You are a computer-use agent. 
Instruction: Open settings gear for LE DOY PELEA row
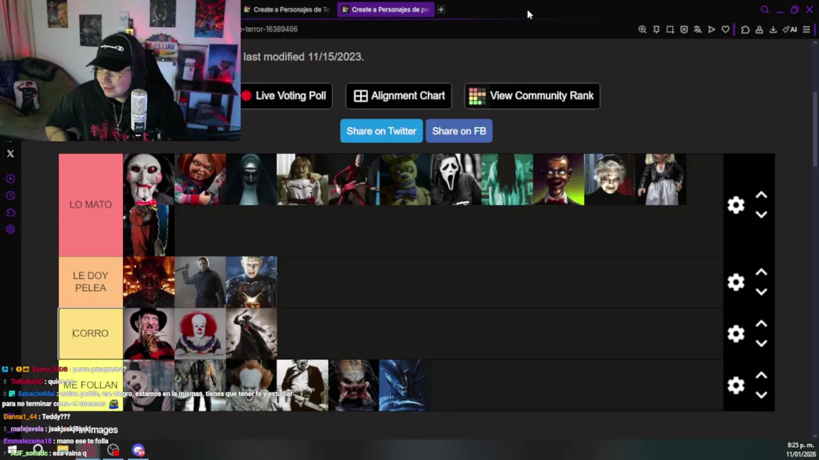coord(736,282)
